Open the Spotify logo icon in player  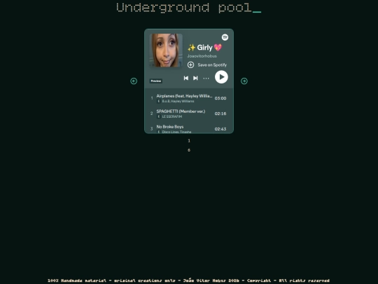(225, 37)
